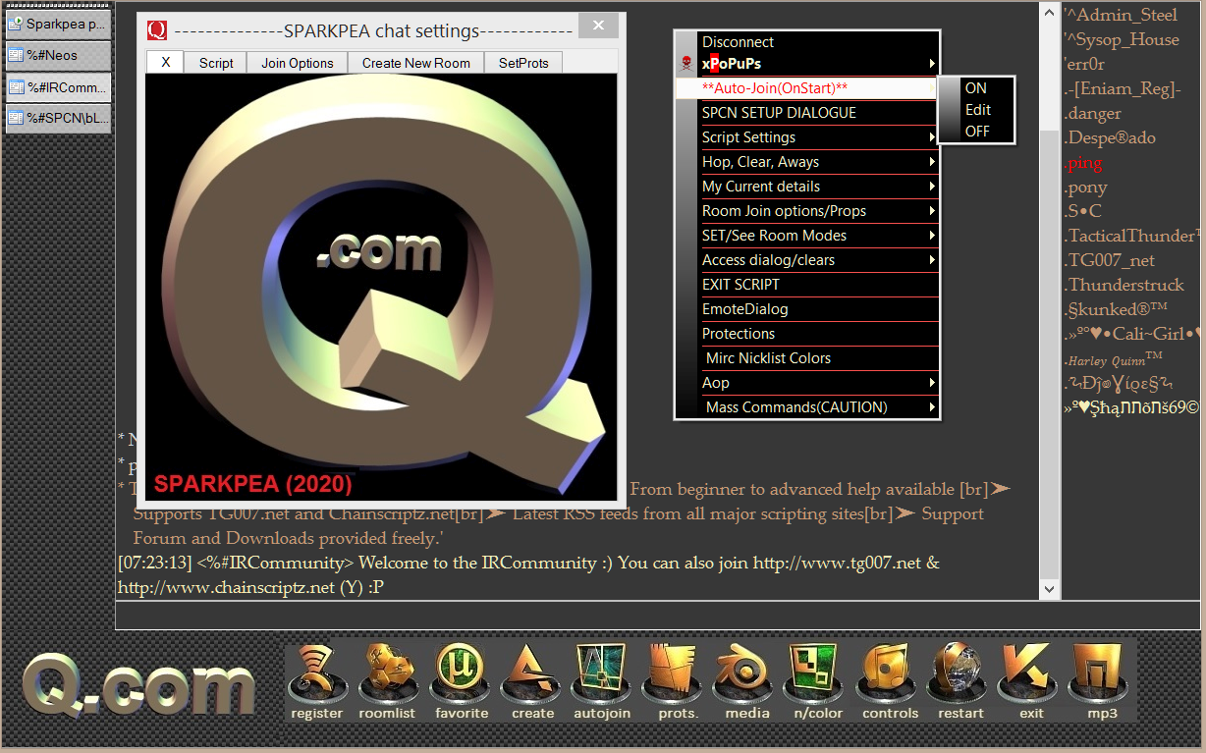
Task: Click the red Q icon in the dialog title bar
Action: [x=157, y=30]
